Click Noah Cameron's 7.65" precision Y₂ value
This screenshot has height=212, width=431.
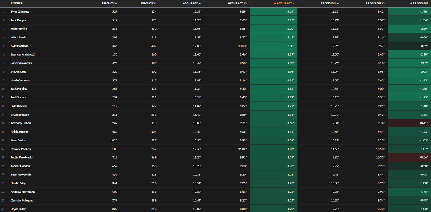[x=380, y=80]
